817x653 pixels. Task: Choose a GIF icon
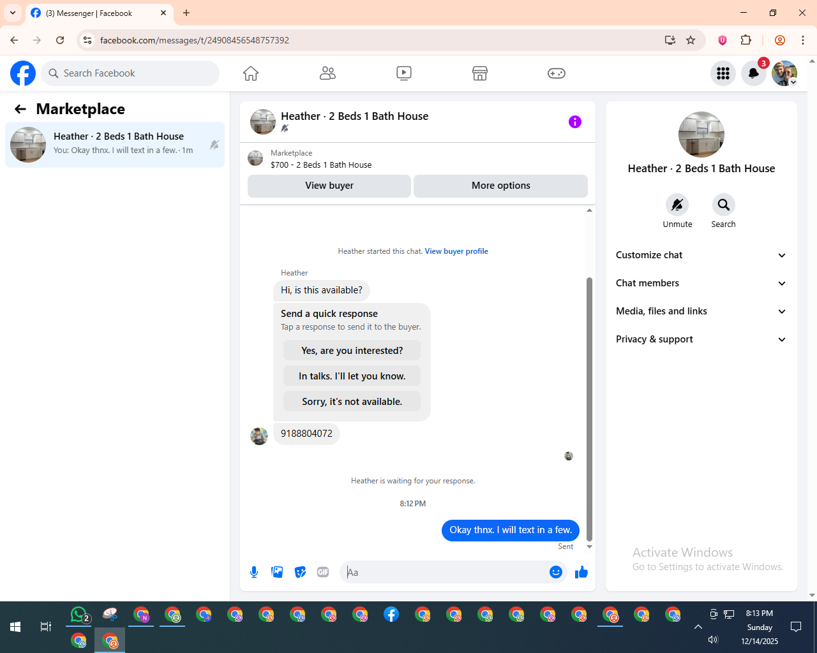coord(323,572)
